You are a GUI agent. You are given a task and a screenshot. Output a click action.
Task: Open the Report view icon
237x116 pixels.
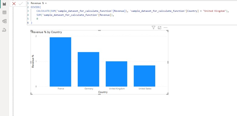4,4
